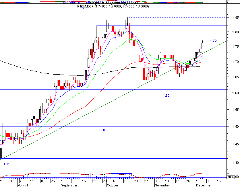
Task: Click the 1.70 price axis label
Action: coord(235,62)
